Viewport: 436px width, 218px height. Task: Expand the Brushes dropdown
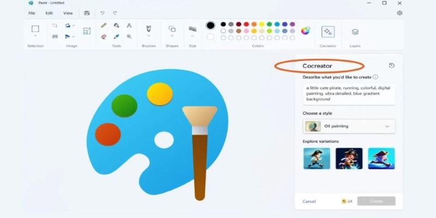pyautogui.click(x=148, y=37)
